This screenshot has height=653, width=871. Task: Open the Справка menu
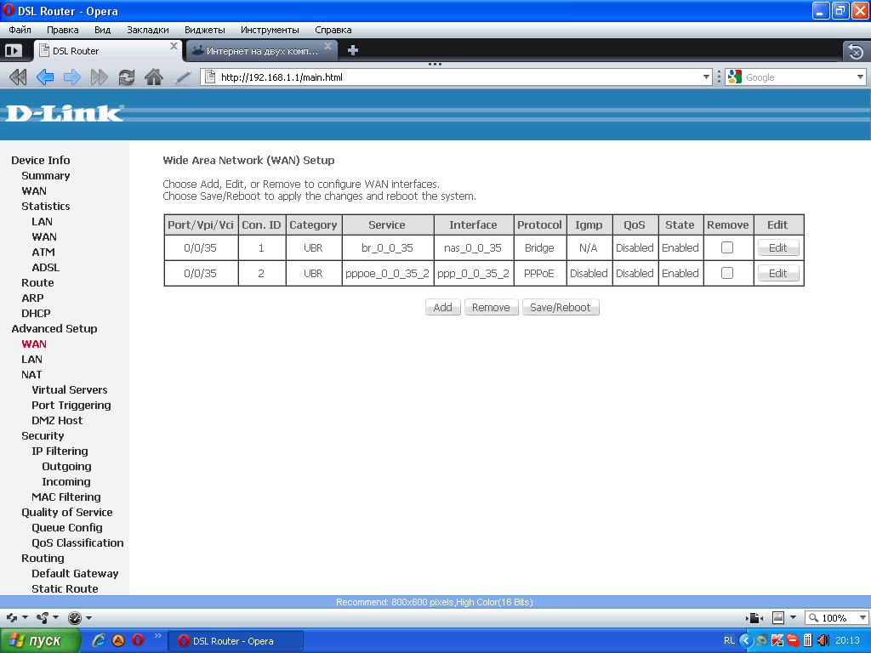333,30
